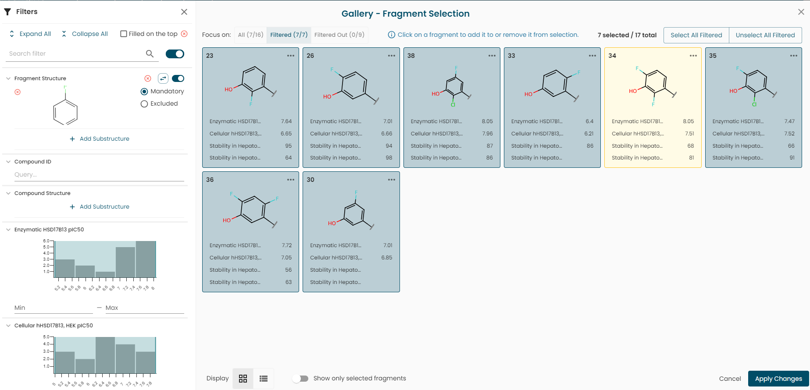The height and width of the screenshot is (390, 810).
Task: Open more options menu for fragment 35
Action: (794, 56)
